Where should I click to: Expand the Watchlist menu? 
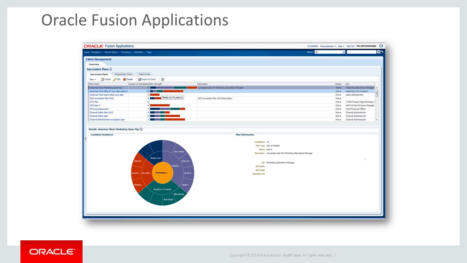pyautogui.click(x=139, y=52)
